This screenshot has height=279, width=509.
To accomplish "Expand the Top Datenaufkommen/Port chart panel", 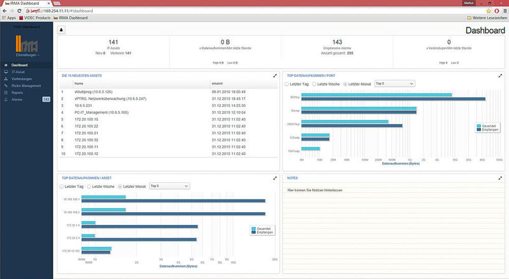I will tap(500, 76).
